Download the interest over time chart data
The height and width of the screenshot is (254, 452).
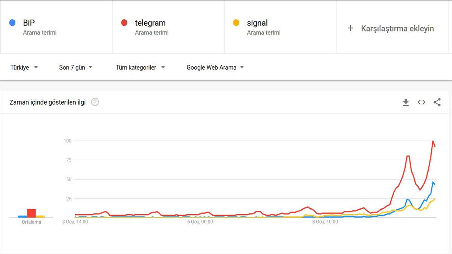click(x=406, y=102)
